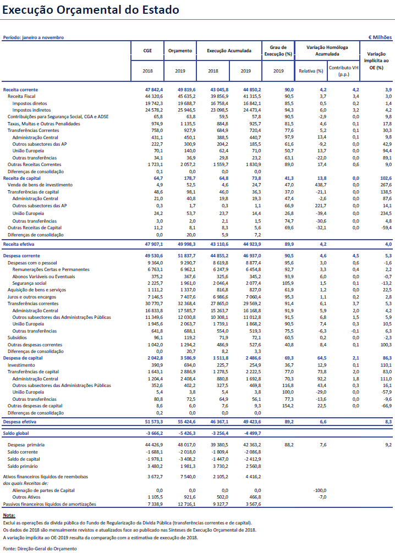The width and height of the screenshot is (395, 553).
Task: Click the value '-5 426,3' in Saldo global row
Action: [186, 433]
